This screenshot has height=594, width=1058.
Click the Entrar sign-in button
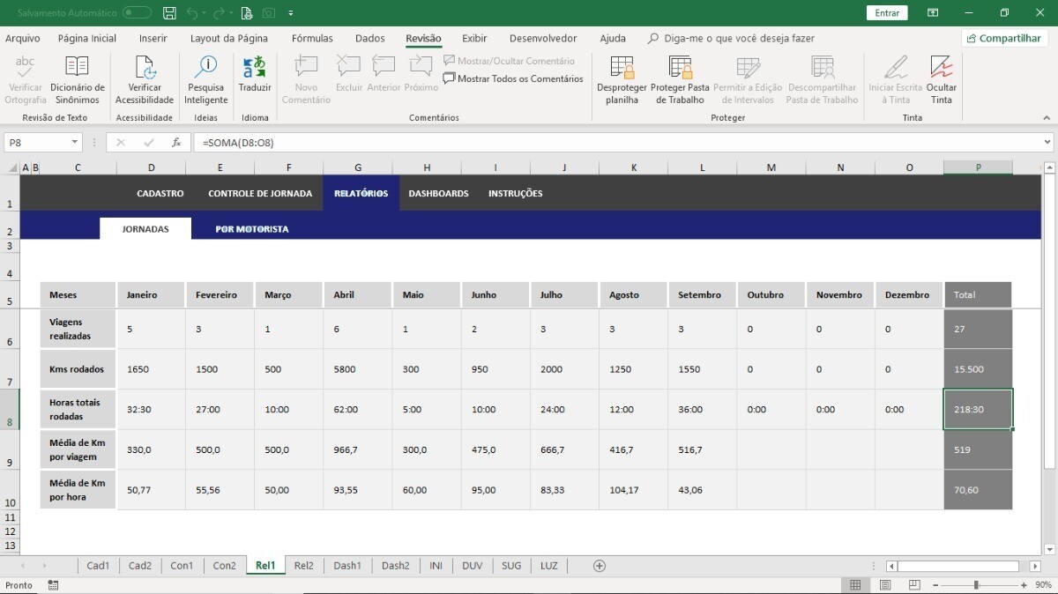click(x=887, y=13)
